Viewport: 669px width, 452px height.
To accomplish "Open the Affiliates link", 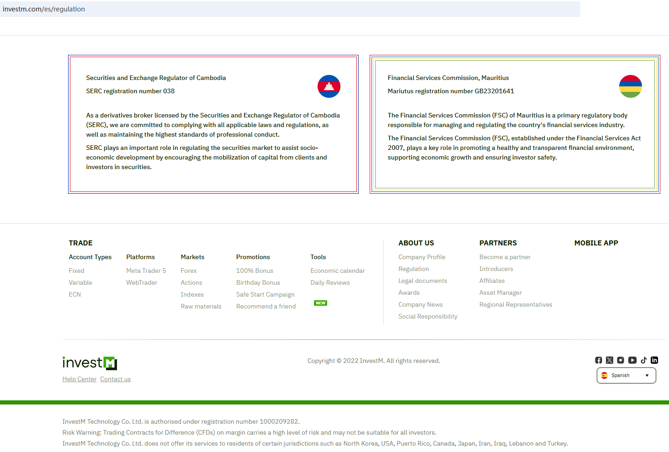I will (492, 281).
